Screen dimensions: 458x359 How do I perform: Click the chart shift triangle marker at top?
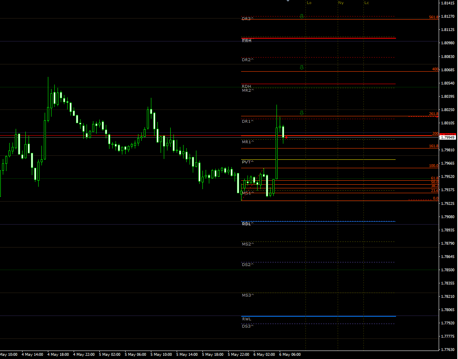288,1
